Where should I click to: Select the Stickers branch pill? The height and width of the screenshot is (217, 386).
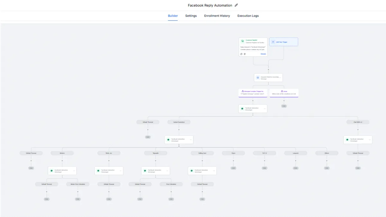(x=62, y=153)
